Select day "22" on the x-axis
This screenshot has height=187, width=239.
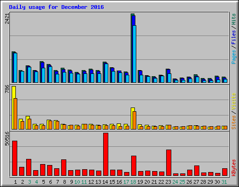point(161,182)
